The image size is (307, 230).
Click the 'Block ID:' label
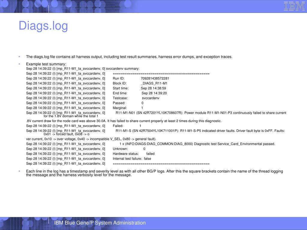(x=120, y=83)
